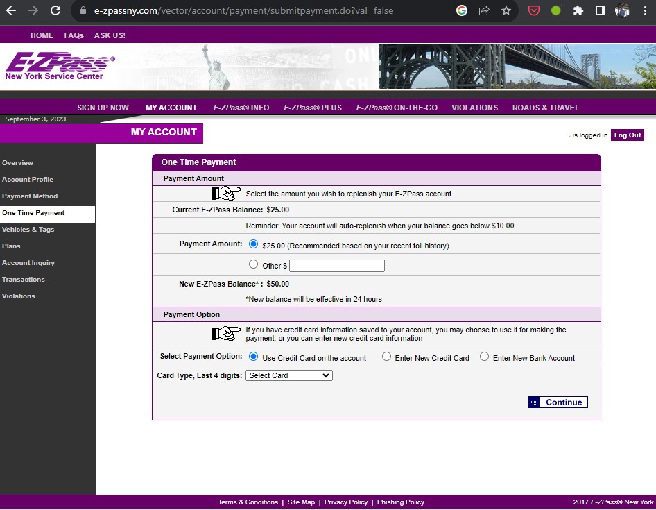
Task: Go back with the browser back arrow
Action: [x=11, y=10]
